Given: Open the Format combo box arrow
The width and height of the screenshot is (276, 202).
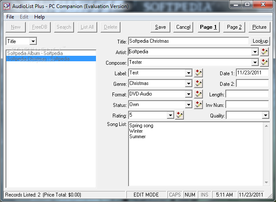Looking at the screenshot, I should click(189, 94).
